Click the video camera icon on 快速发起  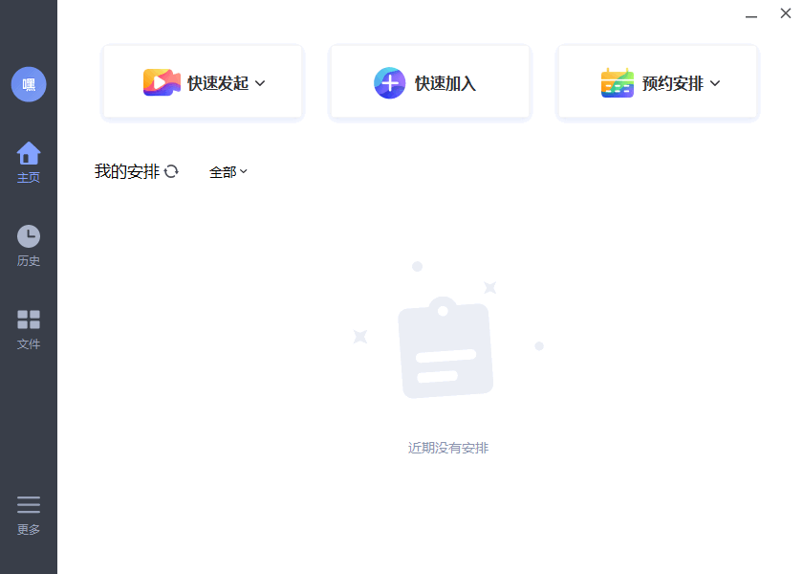tap(163, 81)
